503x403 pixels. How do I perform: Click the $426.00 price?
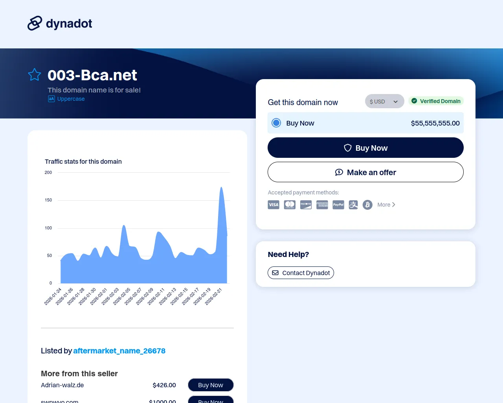click(x=164, y=385)
